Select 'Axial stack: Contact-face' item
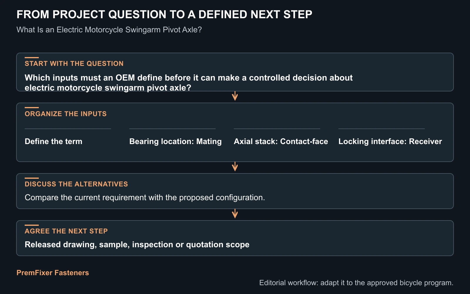Image resolution: width=470 pixels, height=294 pixels. [x=281, y=141]
